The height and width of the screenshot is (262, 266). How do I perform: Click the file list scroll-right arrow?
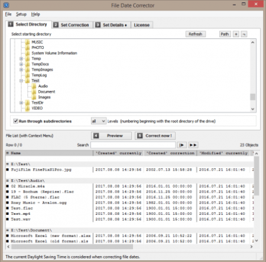click(x=251, y=247)
